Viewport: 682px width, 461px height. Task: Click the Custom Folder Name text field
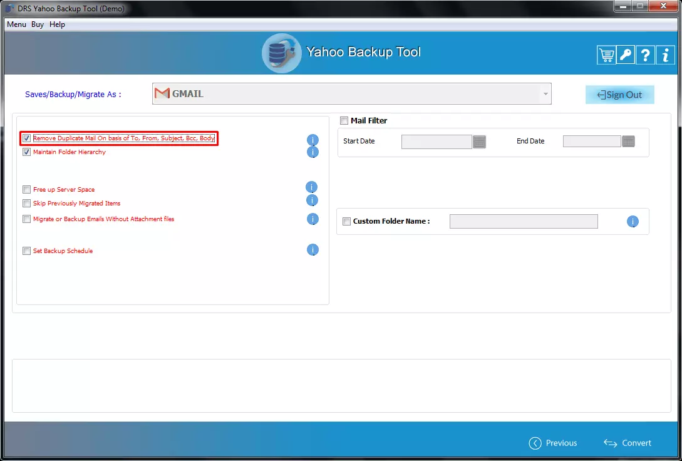click(524, 222)
